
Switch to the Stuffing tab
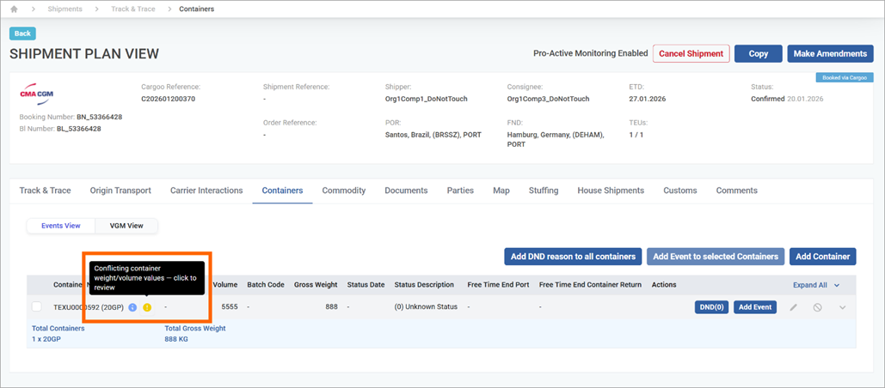pos(544,191)
